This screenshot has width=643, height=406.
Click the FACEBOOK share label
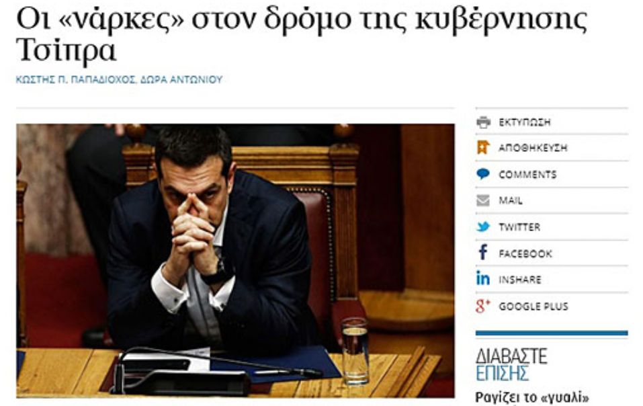[x=525, y=254]
